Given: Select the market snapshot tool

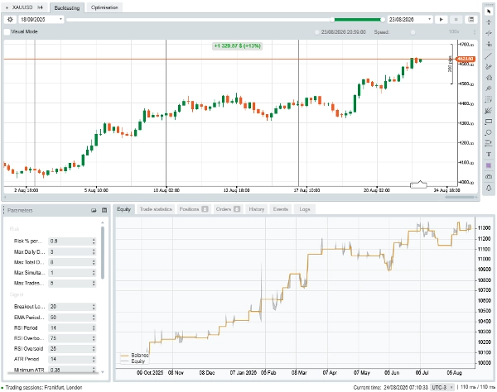Looking at the screenshot, I should (489, 33).
